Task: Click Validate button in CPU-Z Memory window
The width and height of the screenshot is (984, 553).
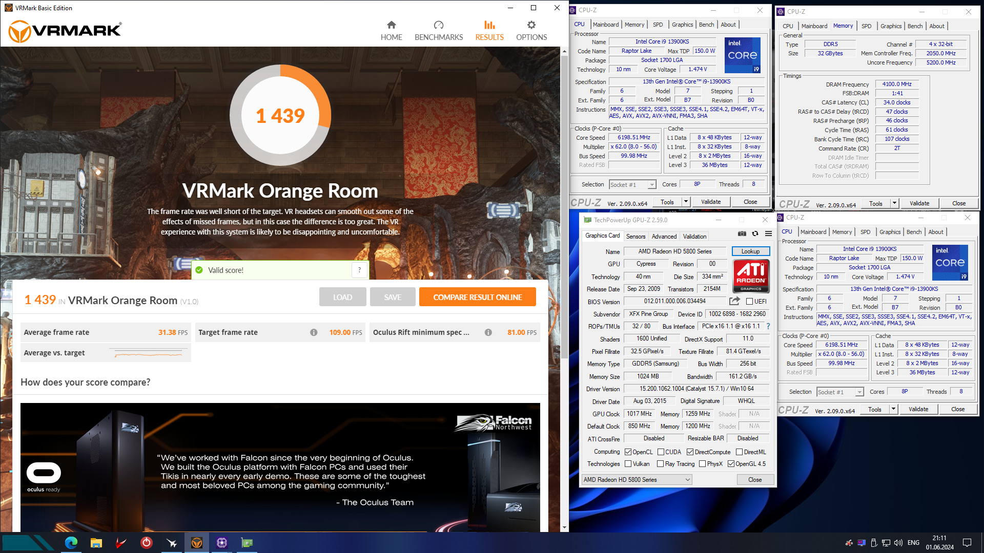Action: (919, 204)
